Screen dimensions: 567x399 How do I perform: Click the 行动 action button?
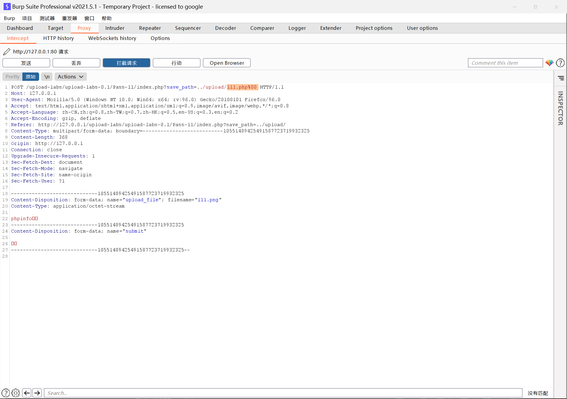[177, 63]
